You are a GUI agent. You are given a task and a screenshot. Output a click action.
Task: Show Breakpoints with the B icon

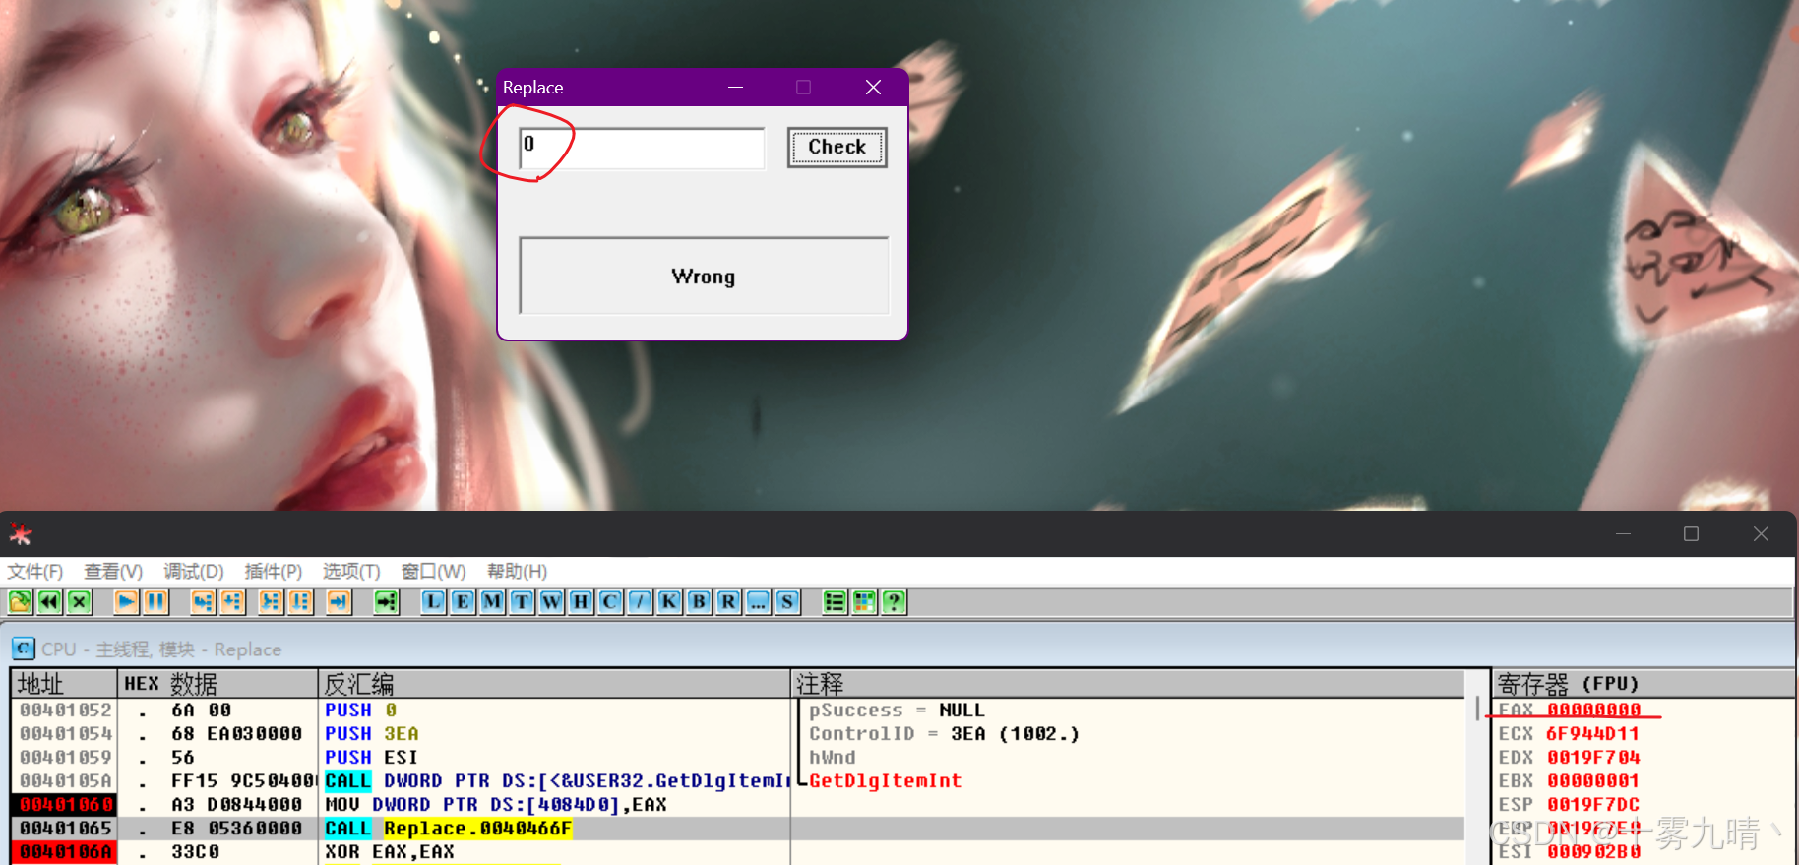[699, 602]
